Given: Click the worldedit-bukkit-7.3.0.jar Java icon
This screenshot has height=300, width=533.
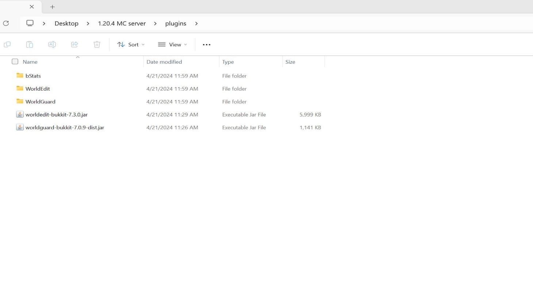Looking at the screenshot, I should tap(20, 114).
